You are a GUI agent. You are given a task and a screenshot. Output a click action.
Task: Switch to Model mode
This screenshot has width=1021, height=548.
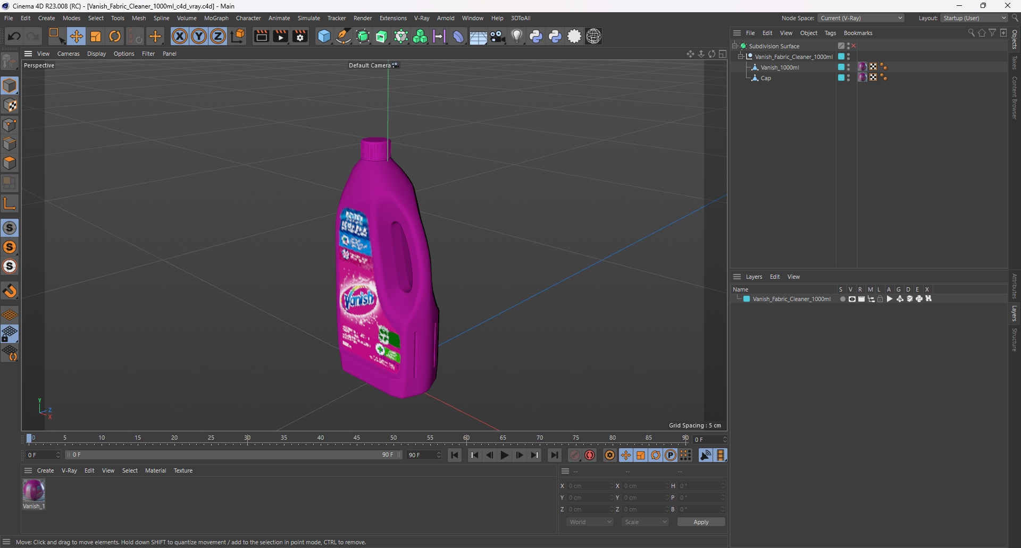click(x=10, y=85)
